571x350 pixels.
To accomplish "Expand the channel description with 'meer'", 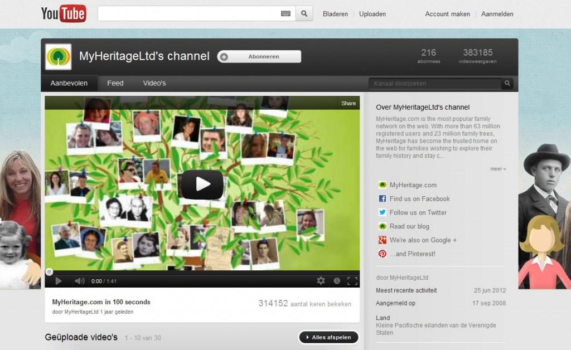I will pos(498,169).
